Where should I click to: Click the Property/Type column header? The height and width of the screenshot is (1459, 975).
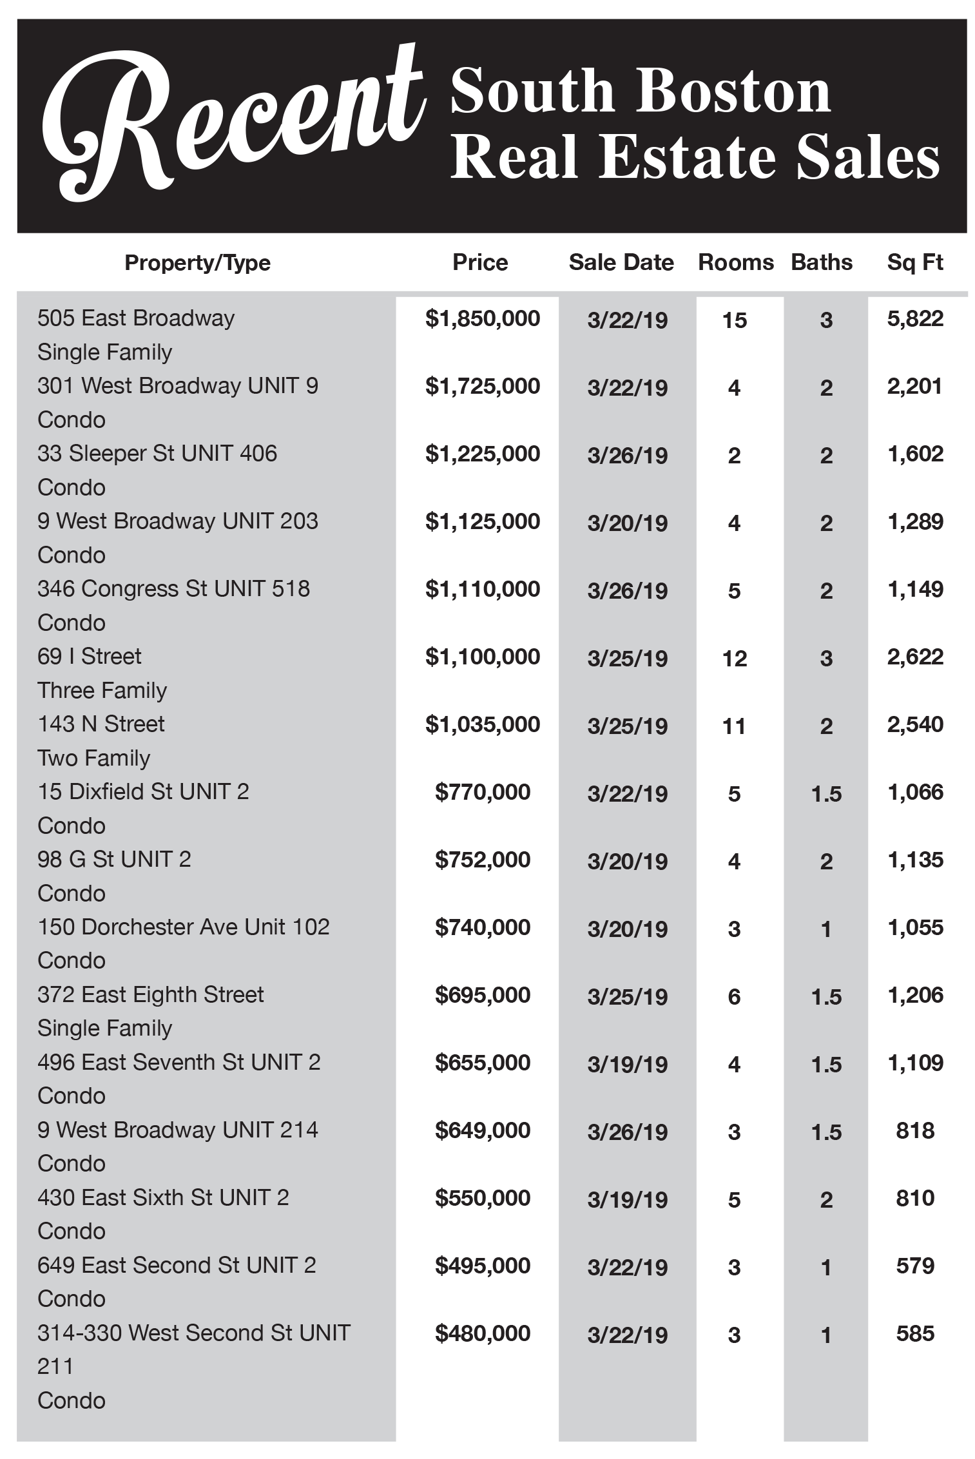point(197,263)
